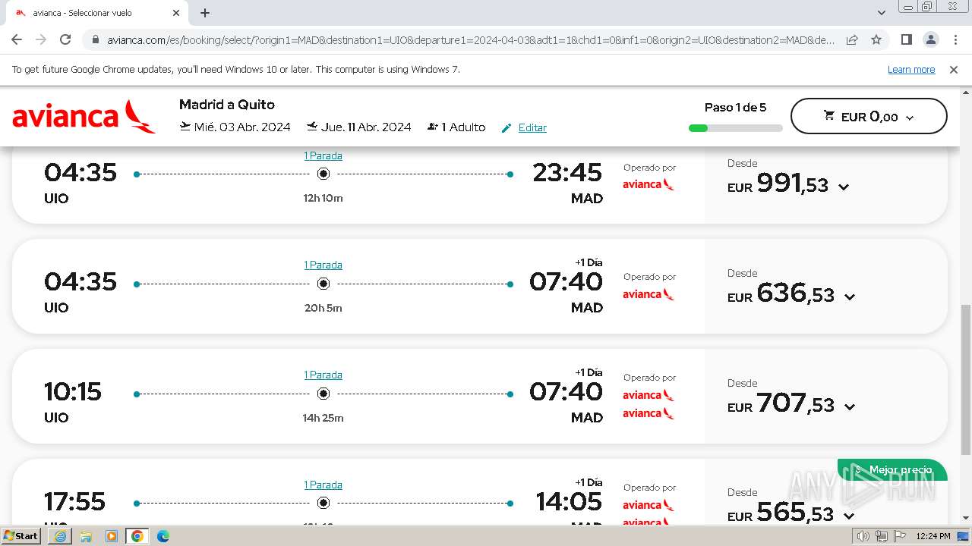972x546 pixels.
Task: Click 1 Parada link for 10:15 flight
Action: coord(323,375)
